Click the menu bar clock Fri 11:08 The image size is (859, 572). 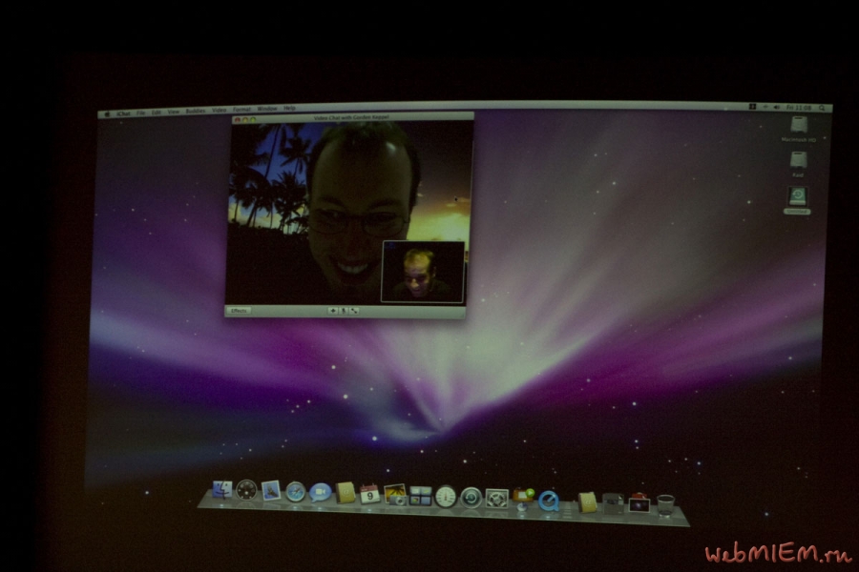(799, 108)
